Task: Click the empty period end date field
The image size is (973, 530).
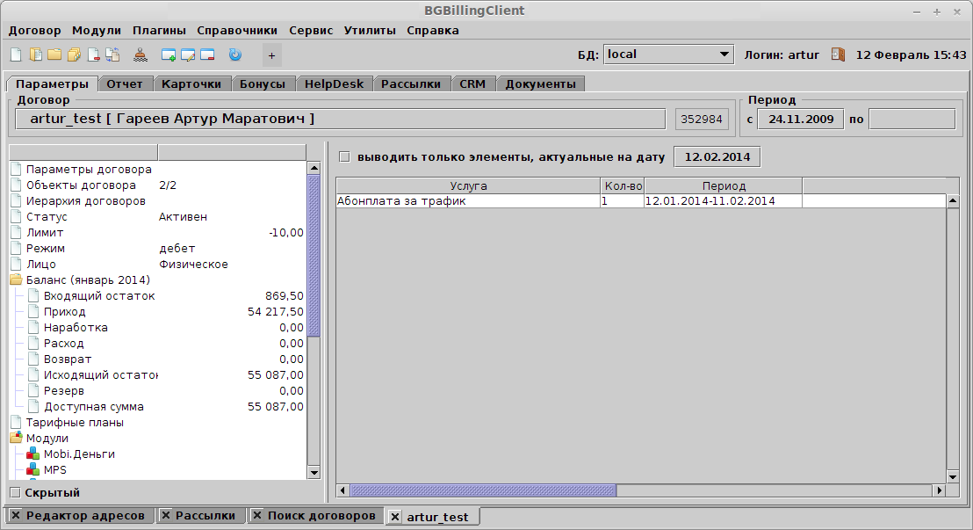Action: click(x=912, y=119)
